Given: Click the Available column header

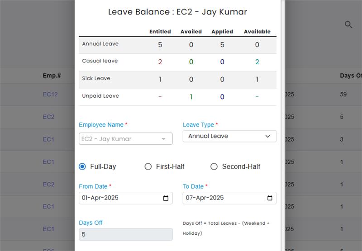Looking at the screenshot, I should [x=257, y=32].
